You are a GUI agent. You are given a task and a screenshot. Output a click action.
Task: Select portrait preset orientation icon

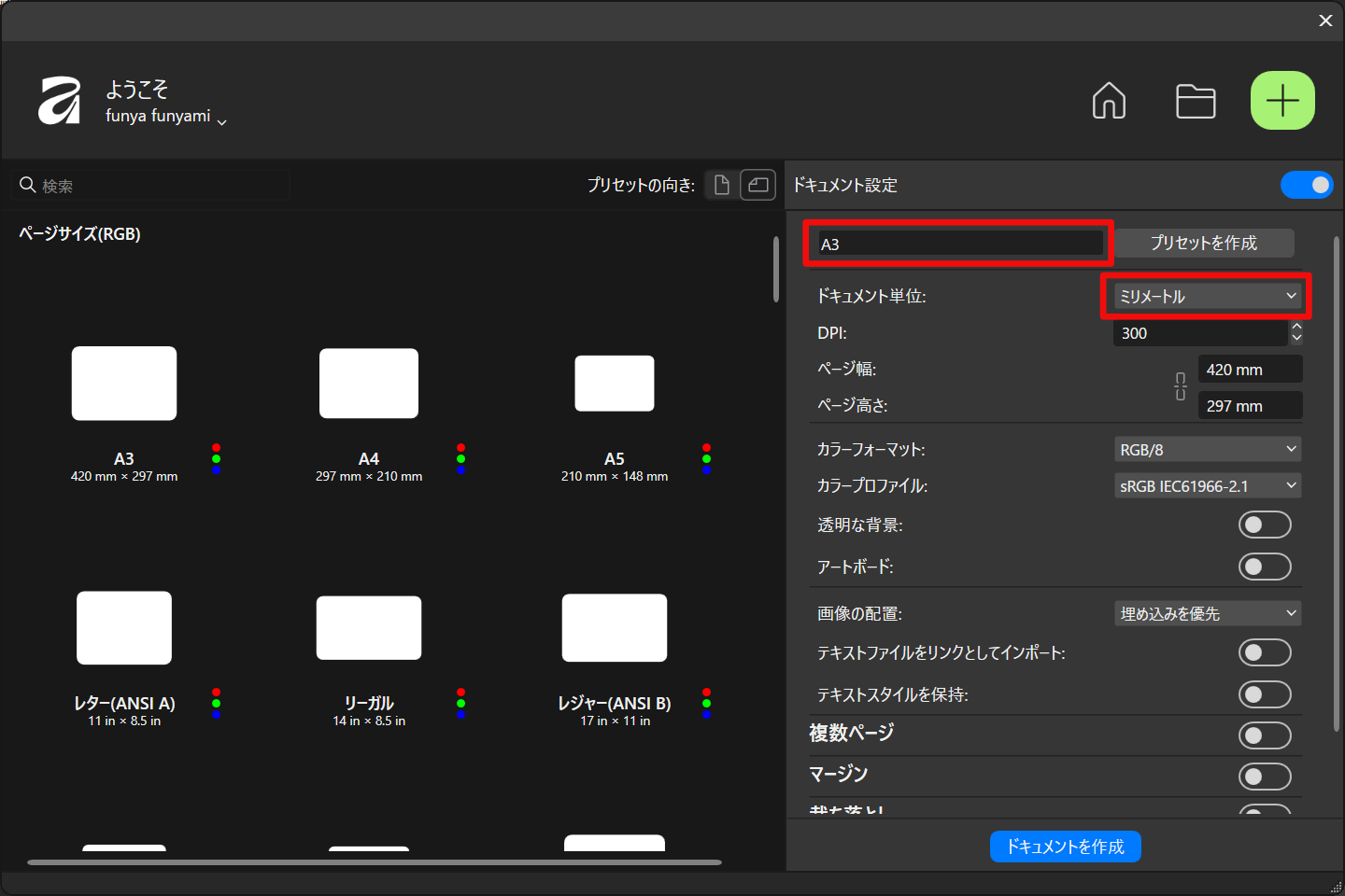tap(721, 185)
